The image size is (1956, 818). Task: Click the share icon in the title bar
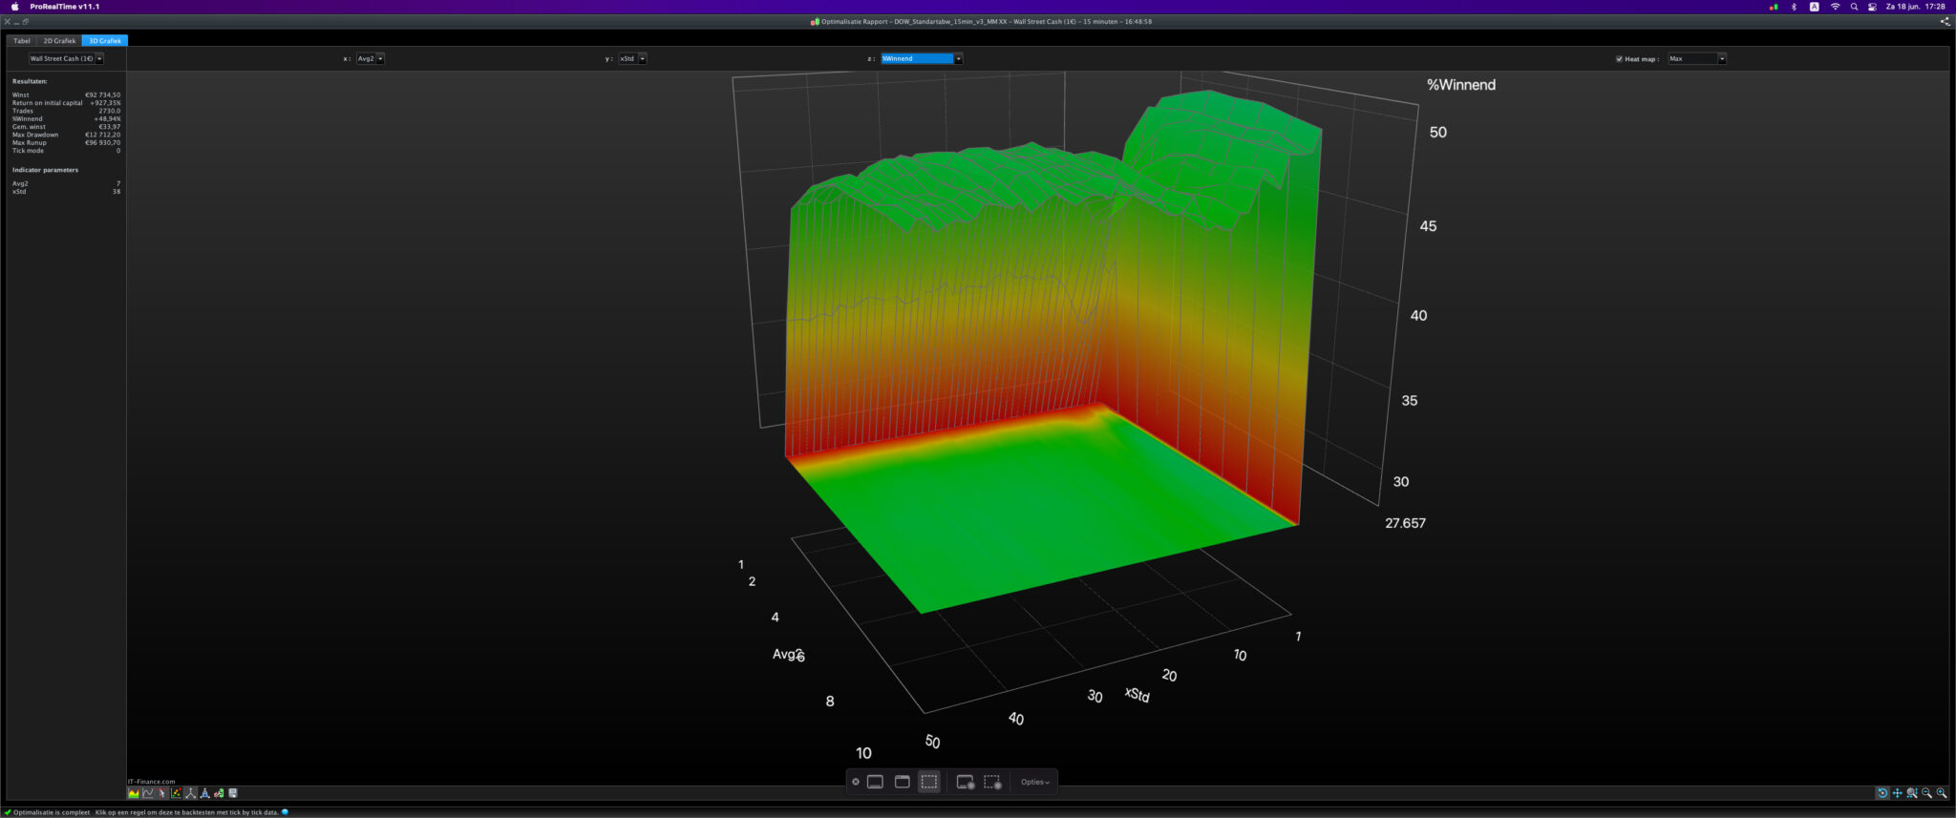coord(1945,21)
